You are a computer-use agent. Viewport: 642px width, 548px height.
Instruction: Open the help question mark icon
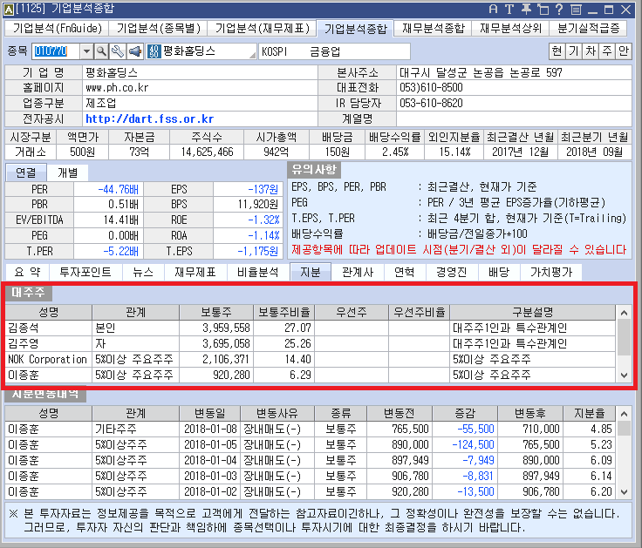pos(559,9)
